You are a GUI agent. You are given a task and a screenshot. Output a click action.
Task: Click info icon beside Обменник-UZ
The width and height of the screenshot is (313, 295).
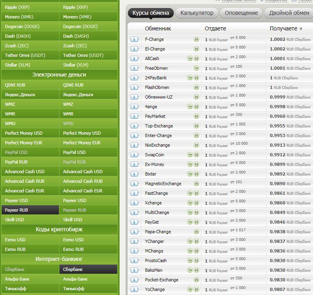[x=134, y=97]
